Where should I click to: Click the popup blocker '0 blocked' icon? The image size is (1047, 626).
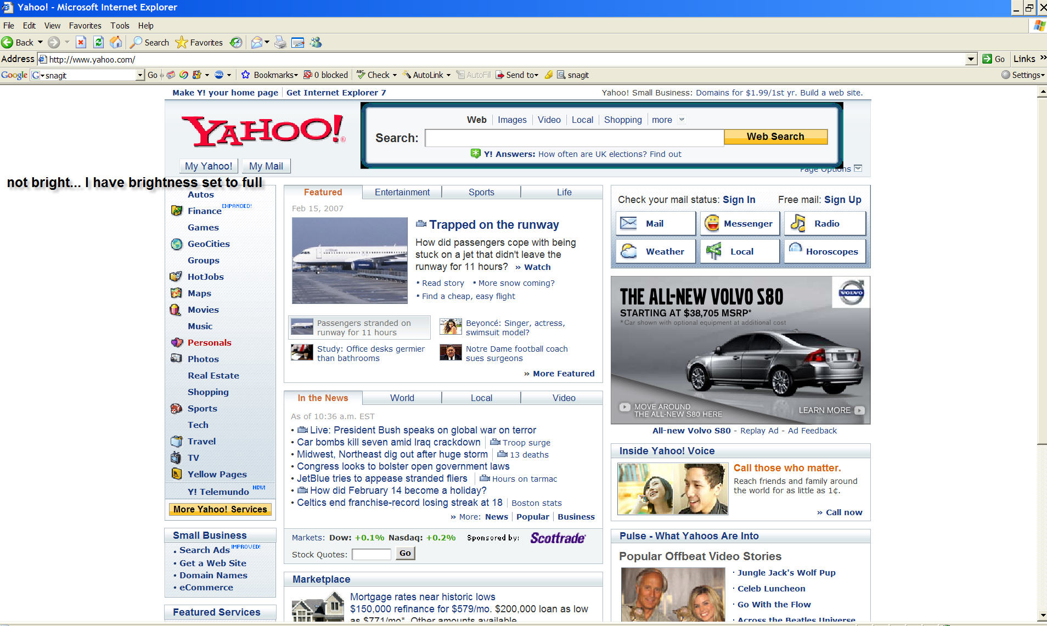point(308,75)
